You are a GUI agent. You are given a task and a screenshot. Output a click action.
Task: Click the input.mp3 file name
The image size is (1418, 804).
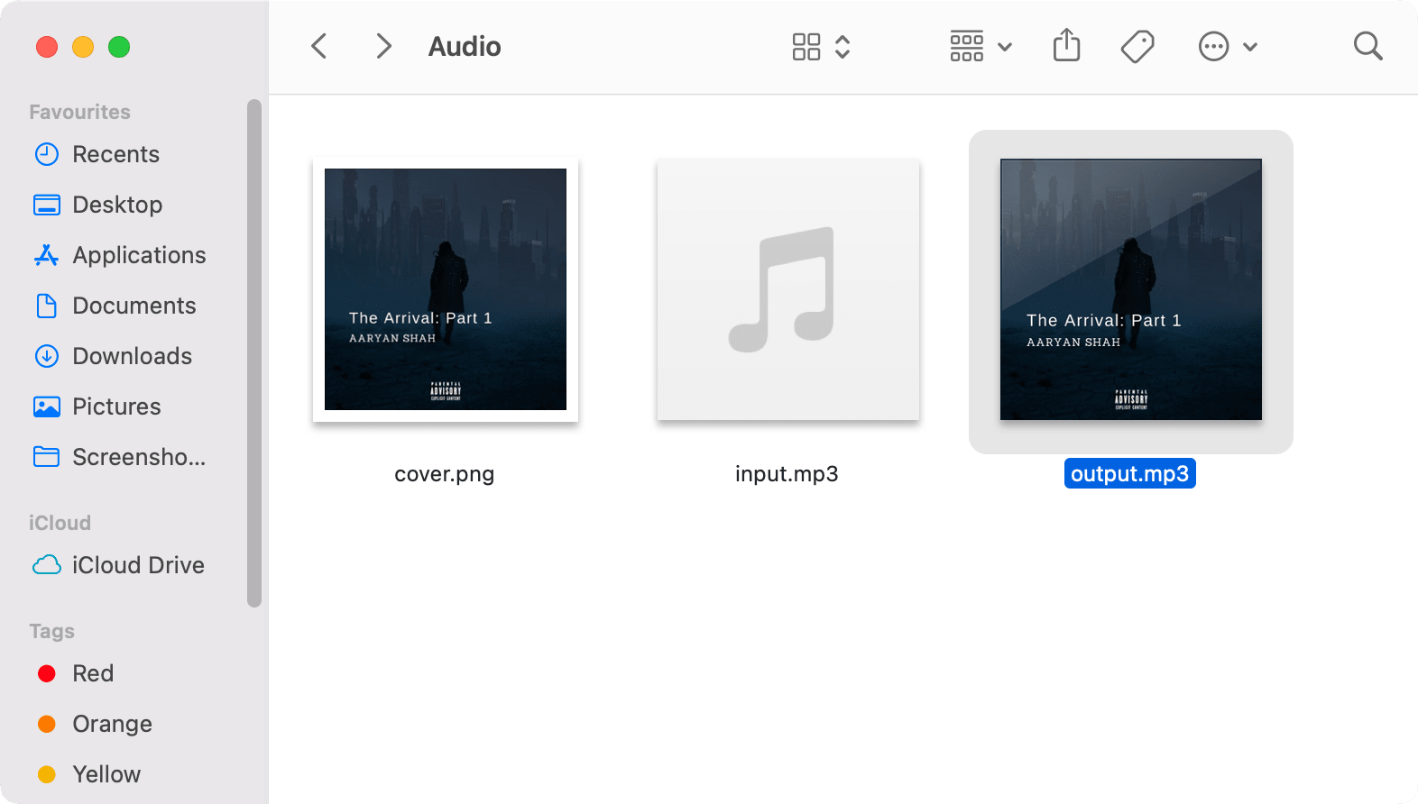[x=787, y=474]
